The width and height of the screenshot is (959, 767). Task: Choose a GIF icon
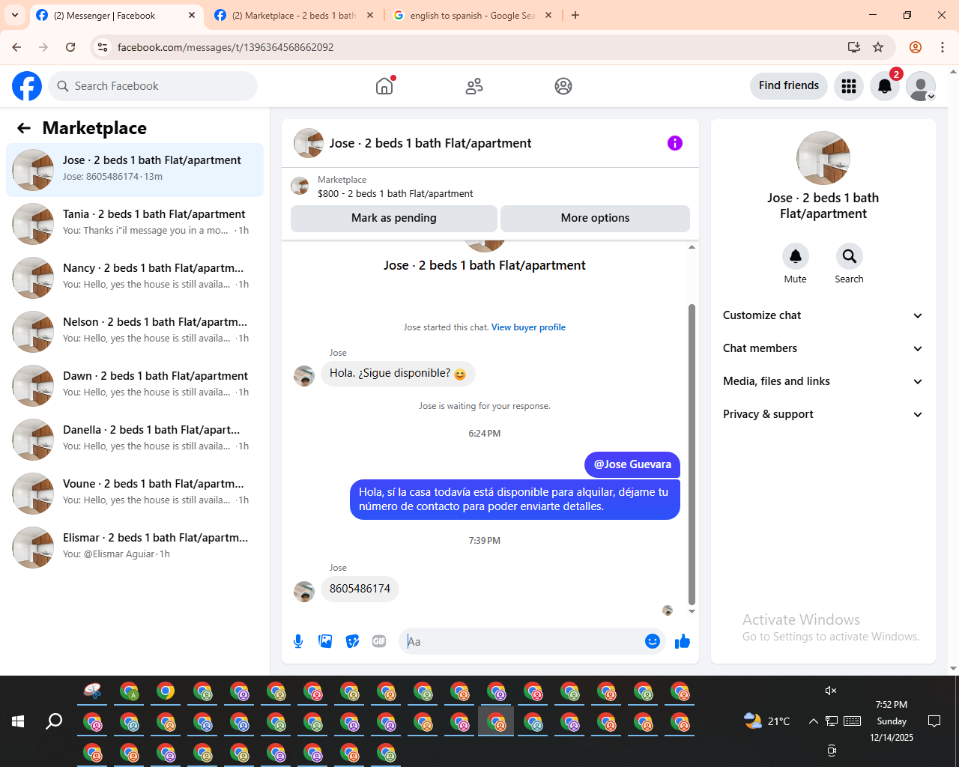(379, 641)
